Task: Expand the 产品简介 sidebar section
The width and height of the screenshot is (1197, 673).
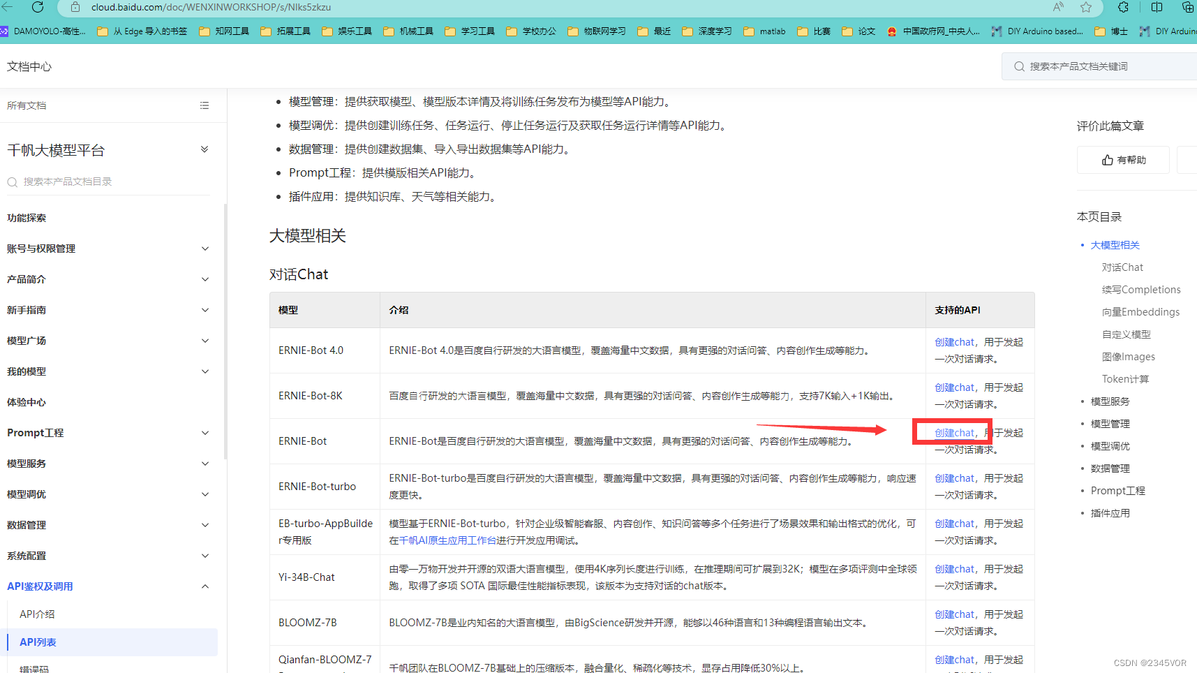Action: [x=205, y=279]
